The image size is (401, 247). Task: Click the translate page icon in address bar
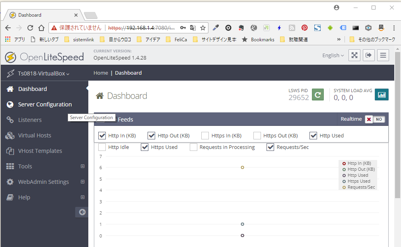point(193,28)
